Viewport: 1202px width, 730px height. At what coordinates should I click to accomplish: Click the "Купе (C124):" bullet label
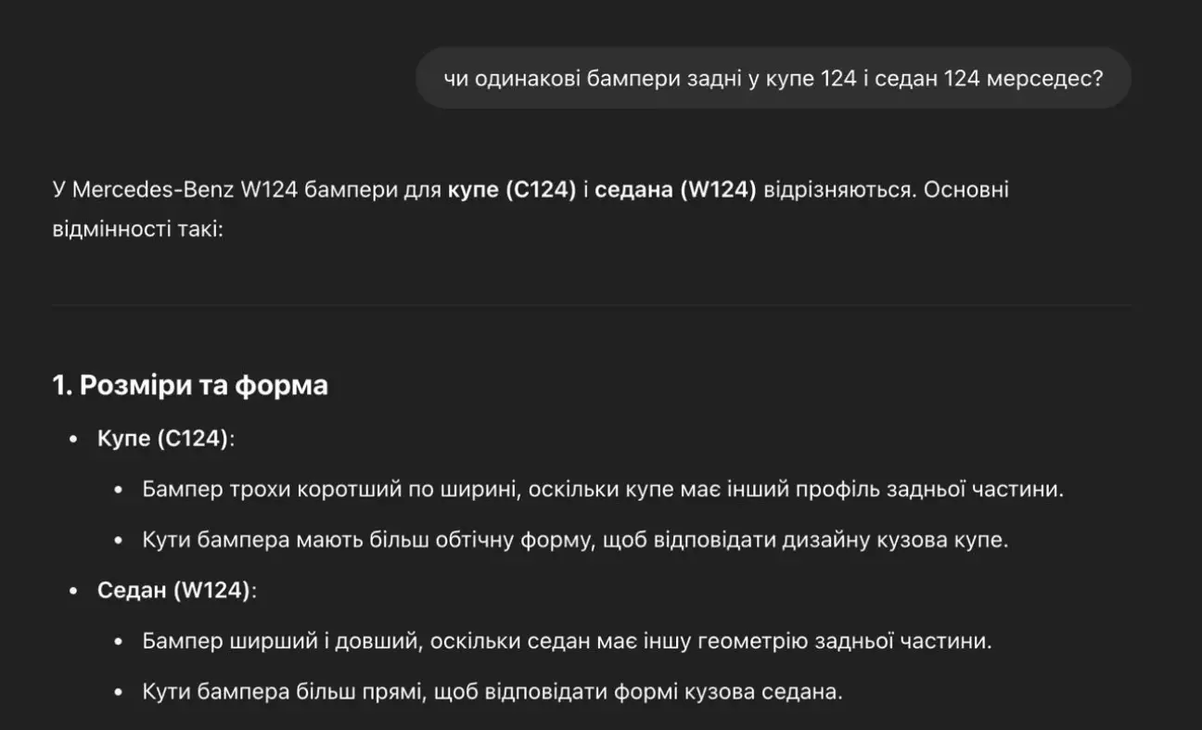click(x=167, y=439)
